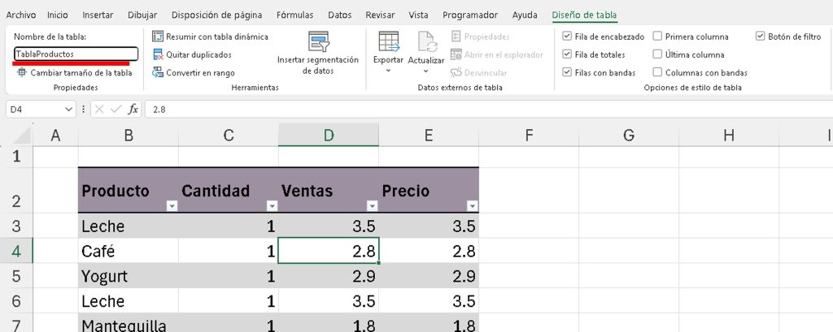Click the Insertar segmentación de datos icon
The height and width of the screenshot is (332, 833).
[x=317, y=41]
